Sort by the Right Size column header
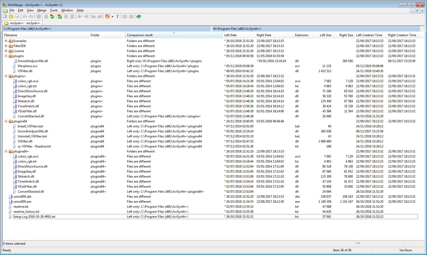 coord(343,35)
